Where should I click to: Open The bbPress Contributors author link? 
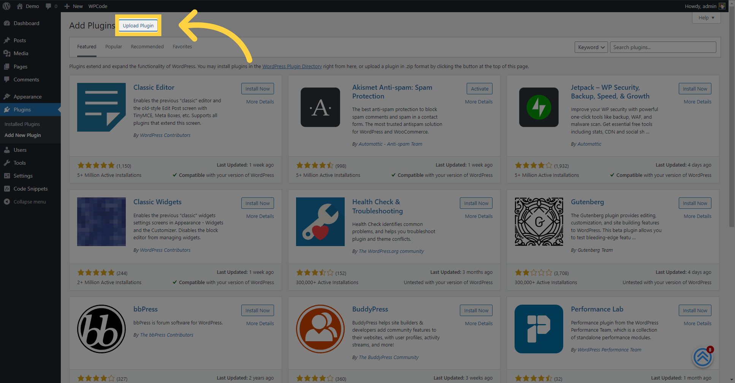[166, 335]
